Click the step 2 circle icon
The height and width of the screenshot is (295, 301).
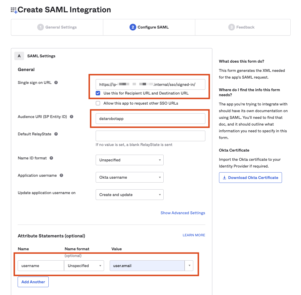click(x=133, y=27)
